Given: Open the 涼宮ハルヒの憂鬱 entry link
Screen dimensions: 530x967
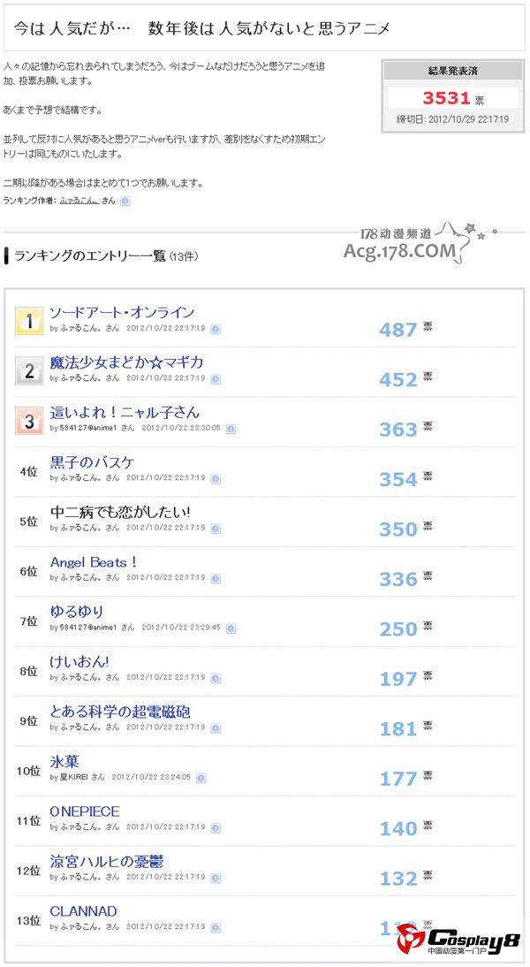Looking at the screenshot, I should [107, 861].
